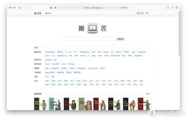Click the book search input field
187x119 pixels.
pos(88,39)
